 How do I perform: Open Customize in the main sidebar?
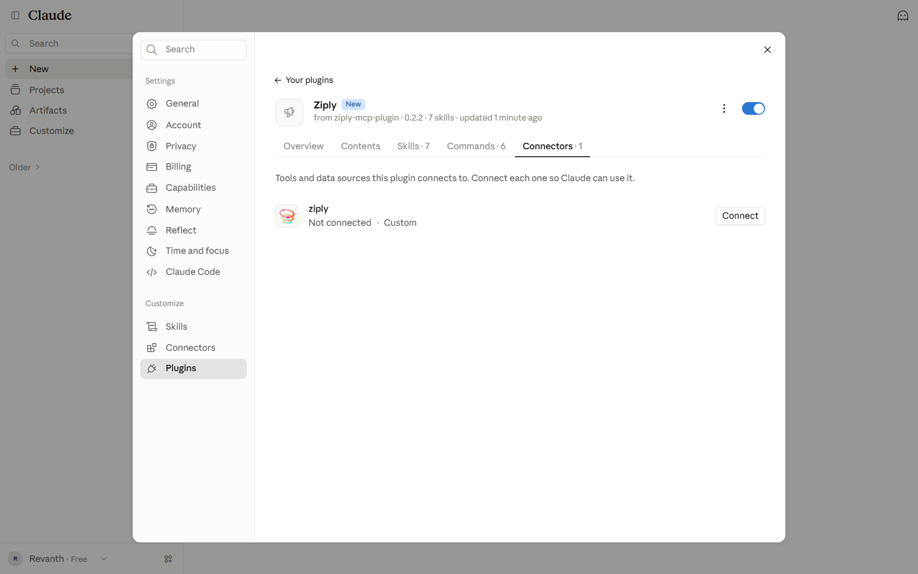69,131
